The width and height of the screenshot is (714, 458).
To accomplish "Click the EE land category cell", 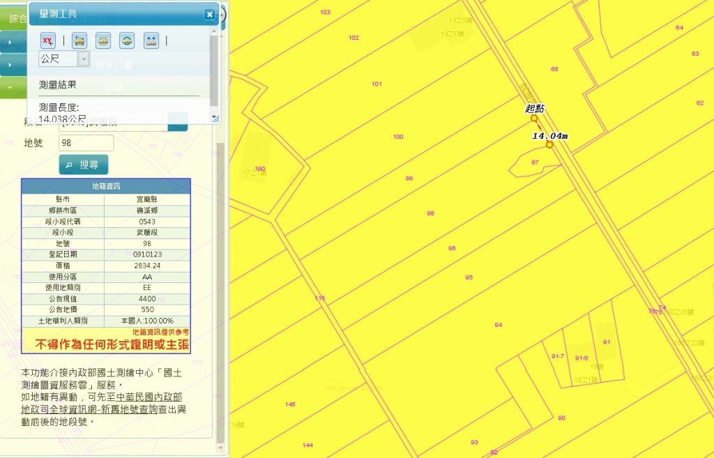I will (x=147, y=288).
